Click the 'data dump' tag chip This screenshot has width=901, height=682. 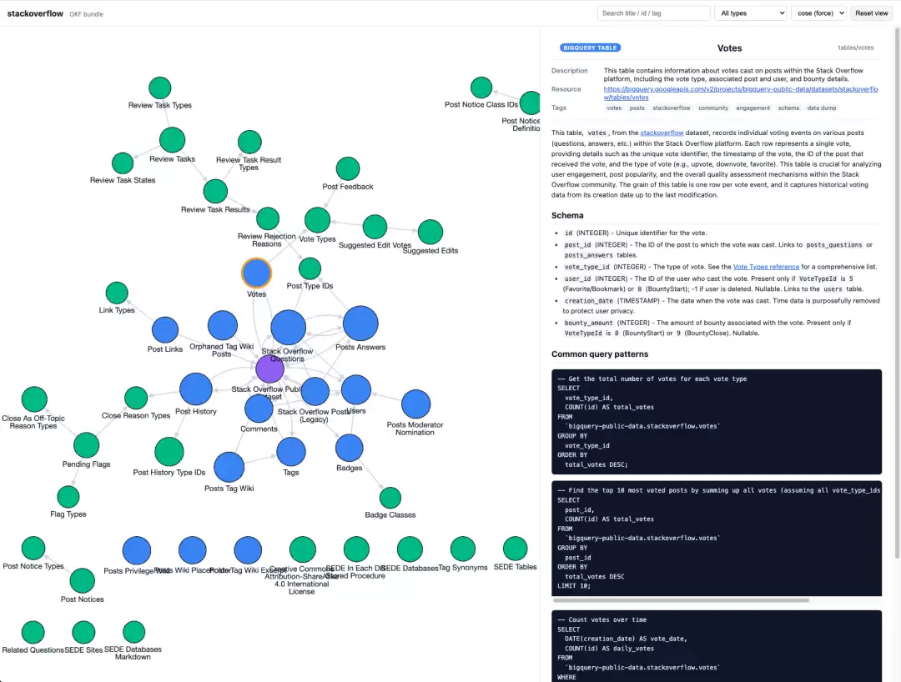821,108
